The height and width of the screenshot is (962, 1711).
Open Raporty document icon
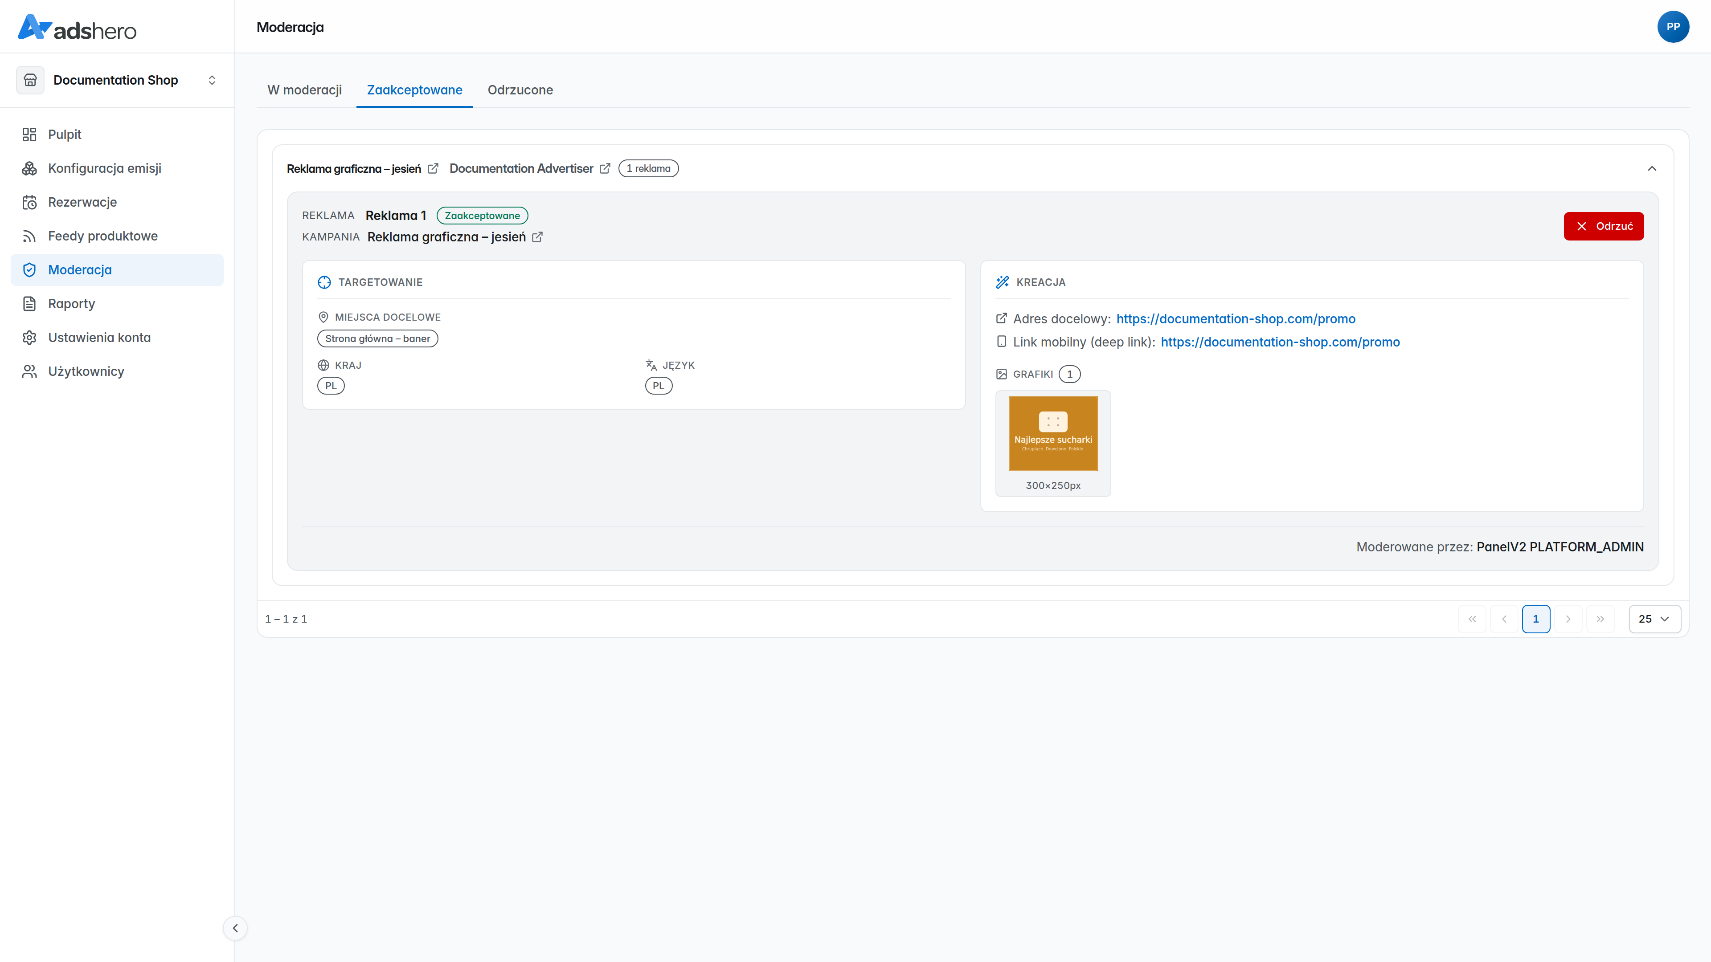pos(29,303)
